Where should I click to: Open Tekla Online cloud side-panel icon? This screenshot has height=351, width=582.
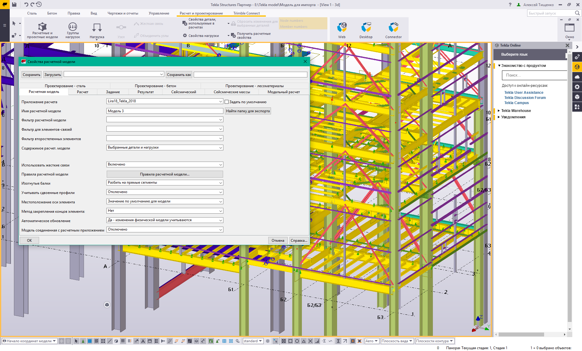(x=577, y=77)
